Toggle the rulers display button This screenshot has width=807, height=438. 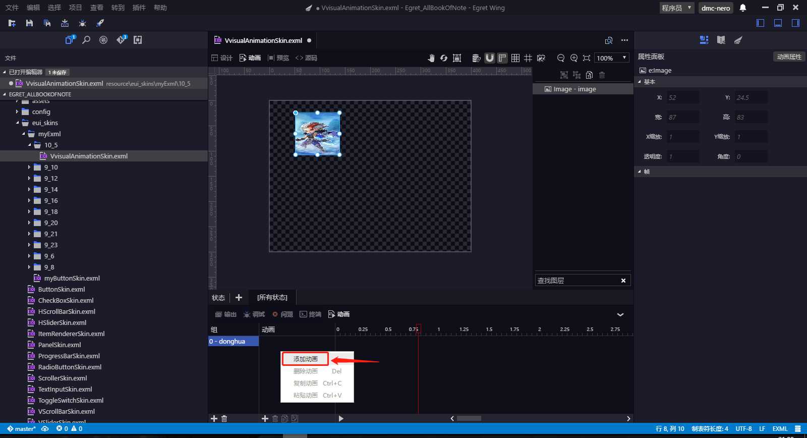[x=502, y=58]
